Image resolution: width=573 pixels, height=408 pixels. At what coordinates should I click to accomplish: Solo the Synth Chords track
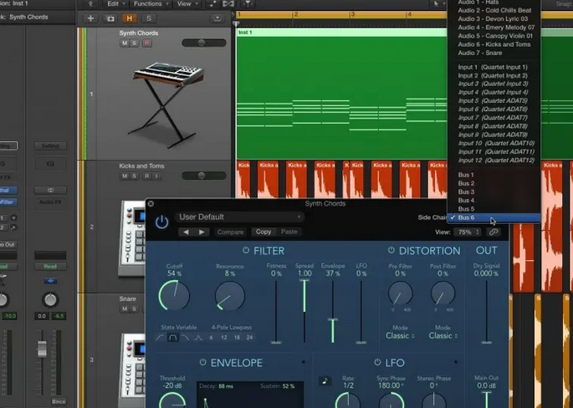(134, 43)
